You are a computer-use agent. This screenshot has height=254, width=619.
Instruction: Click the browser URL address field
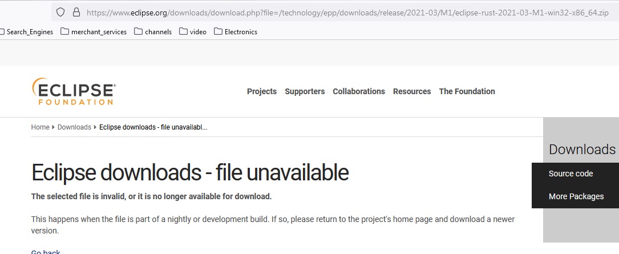coord(335,12)
